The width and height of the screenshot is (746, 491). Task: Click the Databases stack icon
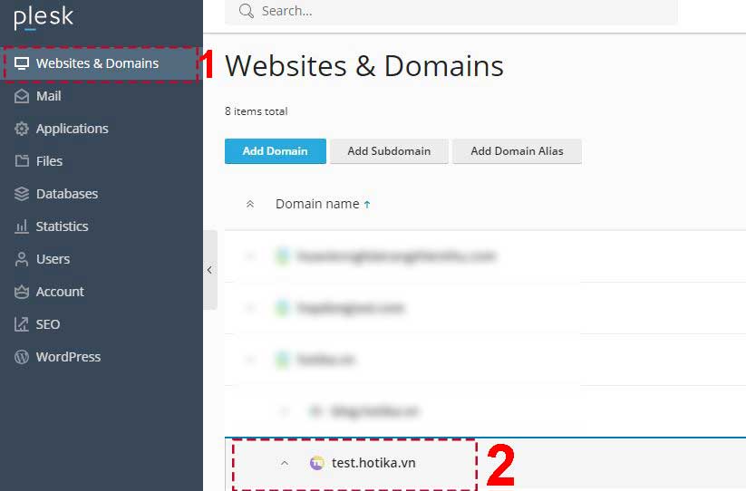click(x=22, y=194)
